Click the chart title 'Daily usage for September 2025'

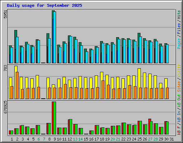coord(44,5)
